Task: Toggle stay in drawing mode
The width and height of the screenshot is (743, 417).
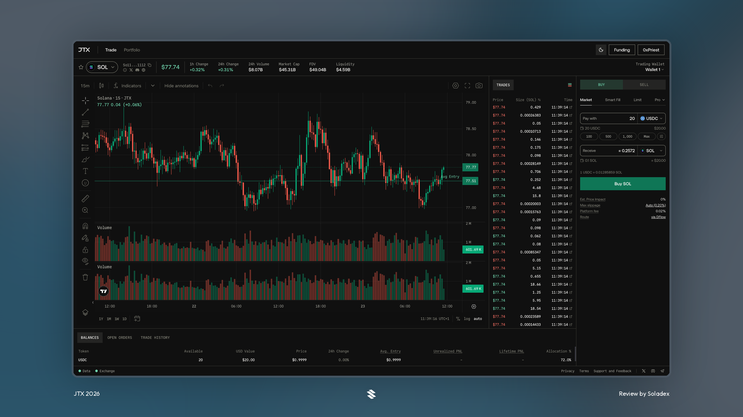Action: click(x=86, y=238)
